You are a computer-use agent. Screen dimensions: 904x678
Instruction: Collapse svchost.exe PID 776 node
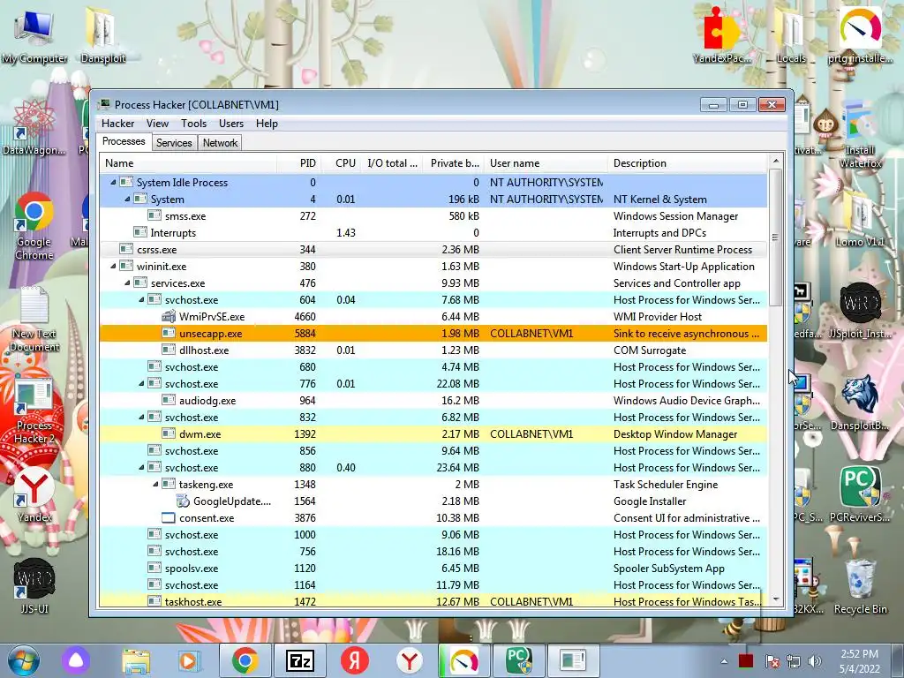141,384
